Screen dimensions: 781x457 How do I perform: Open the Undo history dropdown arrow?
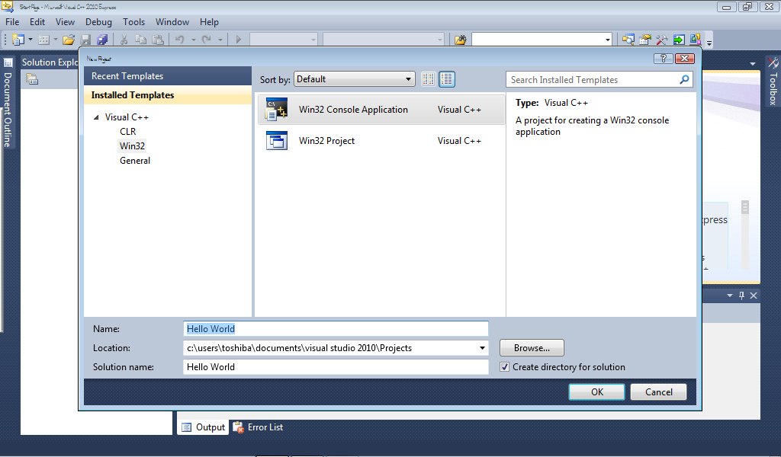click(193, 40)
